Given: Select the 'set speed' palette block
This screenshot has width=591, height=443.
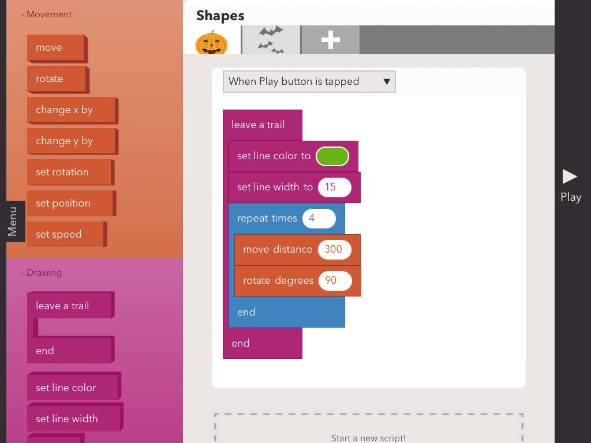Looking at the screenshot, I should (66, 235).
